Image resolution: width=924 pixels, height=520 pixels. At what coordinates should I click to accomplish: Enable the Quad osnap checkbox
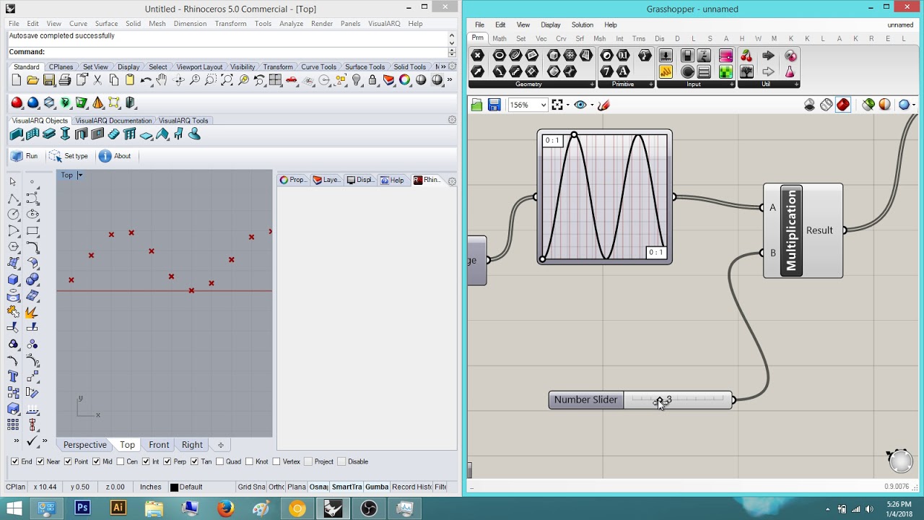pos(219,461)
